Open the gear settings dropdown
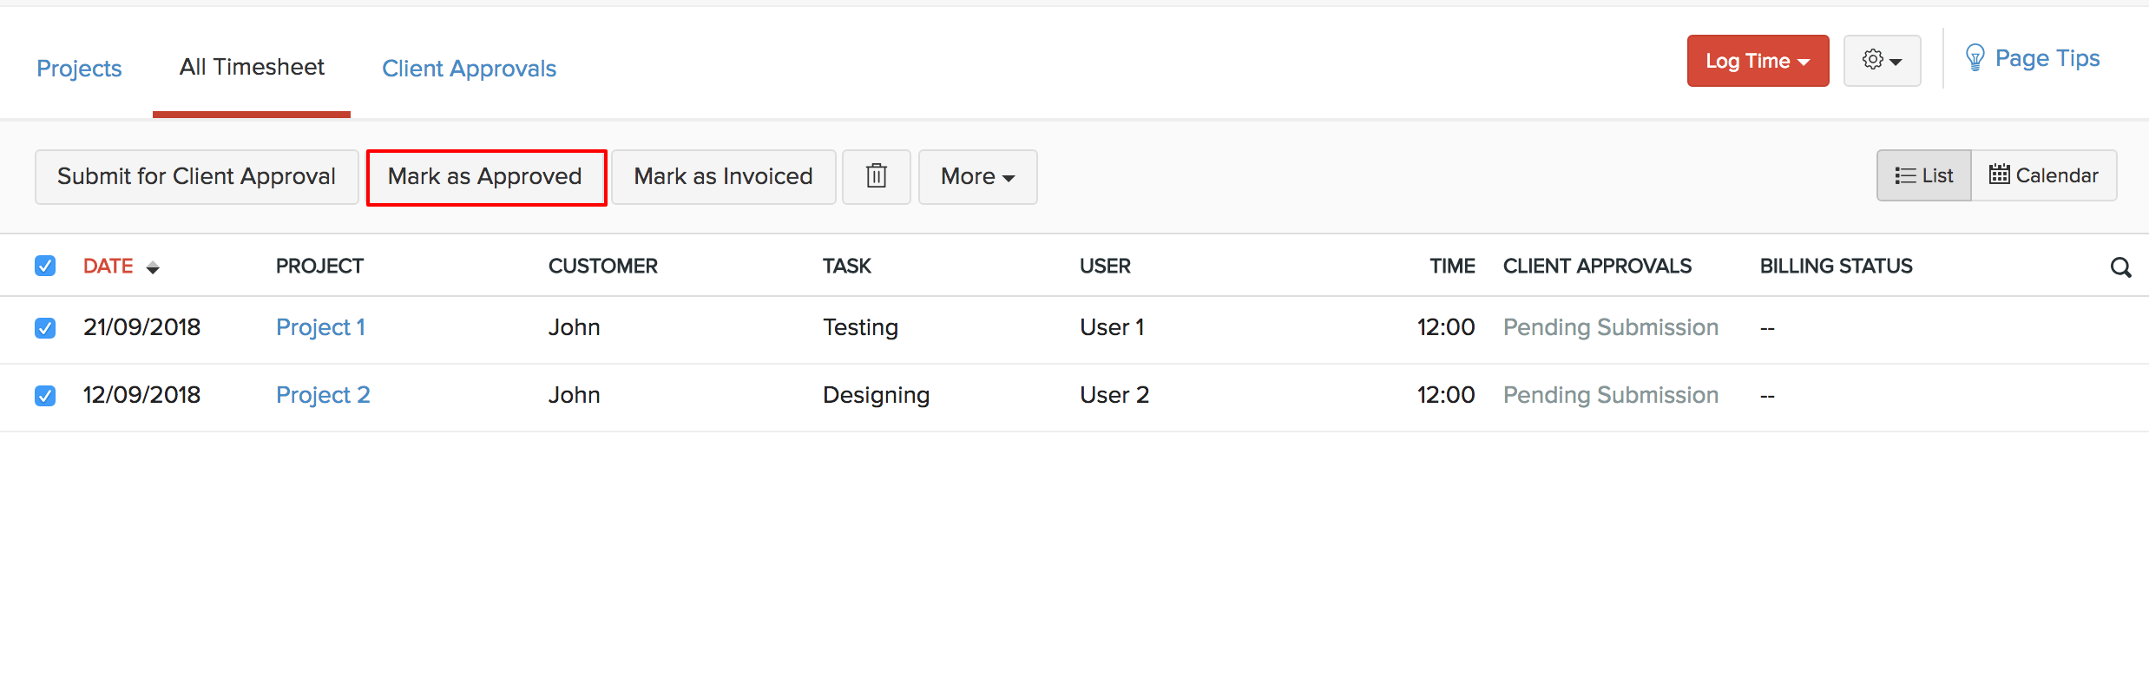2149x698 pixels. pos(1881,61)
